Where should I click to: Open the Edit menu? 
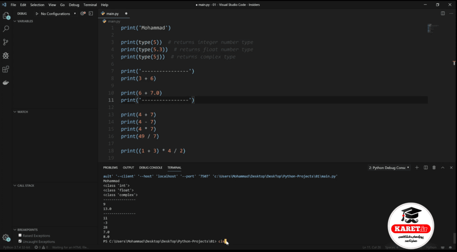point(23,4)
